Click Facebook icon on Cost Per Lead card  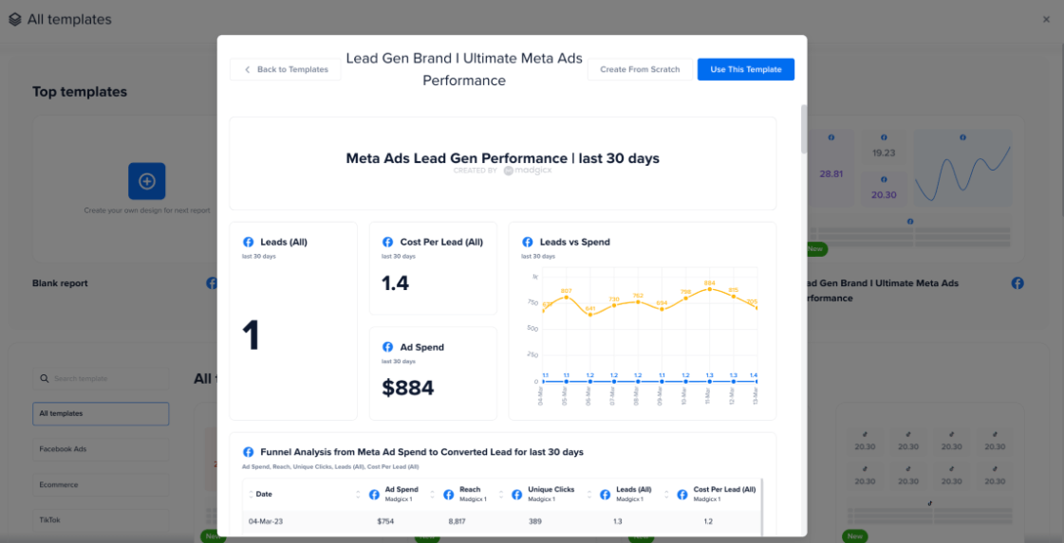(x=388, y=242)
